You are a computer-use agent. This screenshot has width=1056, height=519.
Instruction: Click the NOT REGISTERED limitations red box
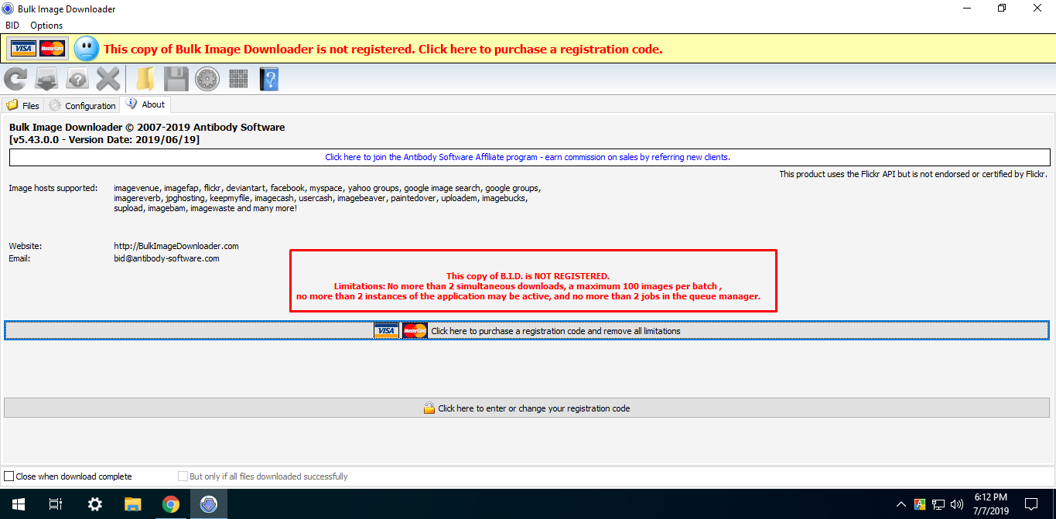coord(533,281)
